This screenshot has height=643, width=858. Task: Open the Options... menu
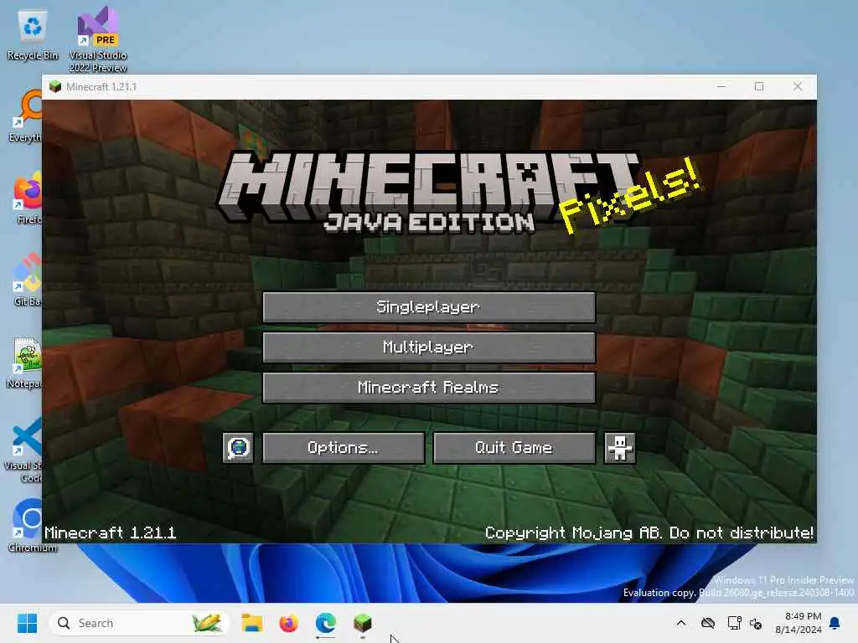coord(344,448)
